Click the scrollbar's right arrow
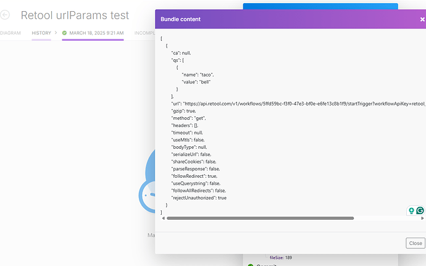This screenshot has height=266, width=426. [x=422, y=218]
